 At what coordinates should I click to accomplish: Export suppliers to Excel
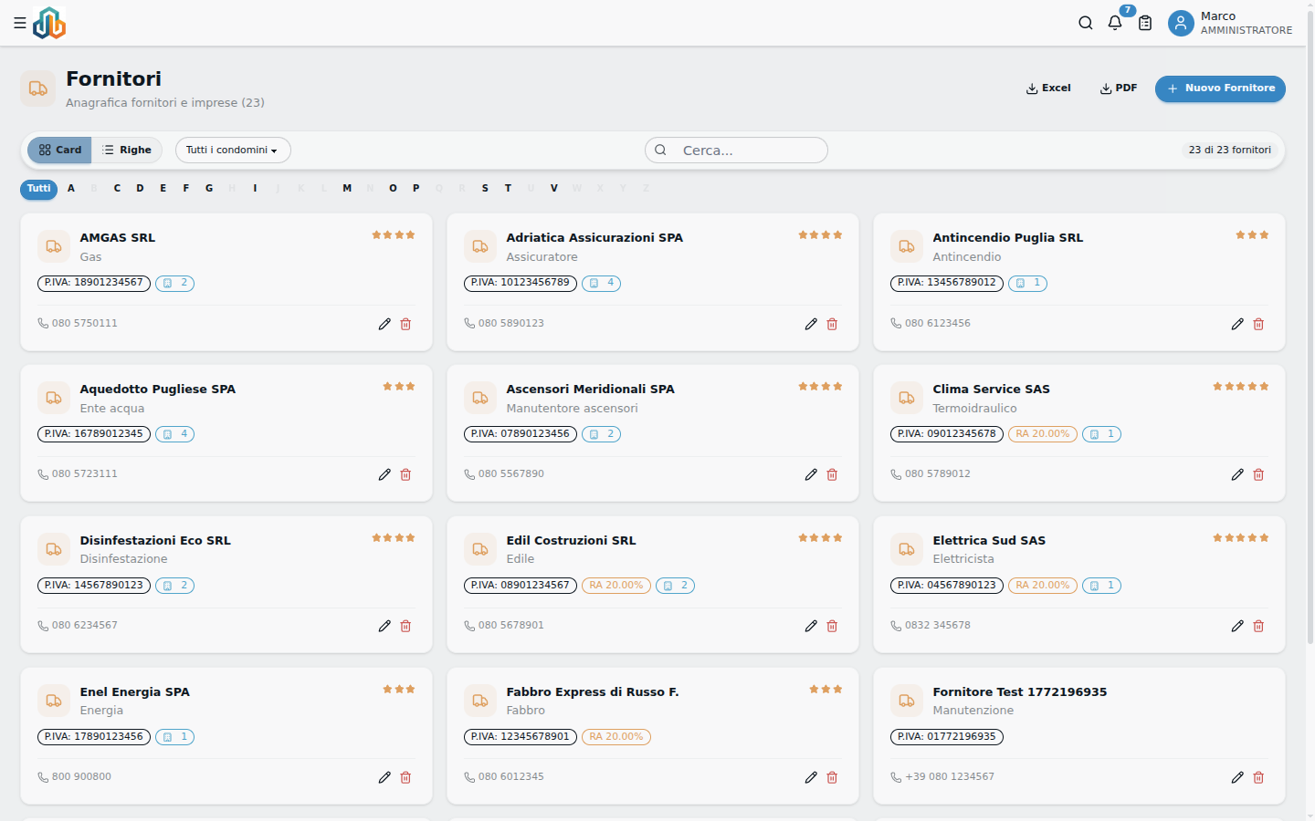1048,88
